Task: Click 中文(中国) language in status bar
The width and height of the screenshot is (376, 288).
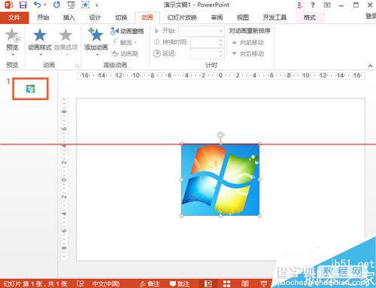Action: pyautogui.click(x=105, y=283)
